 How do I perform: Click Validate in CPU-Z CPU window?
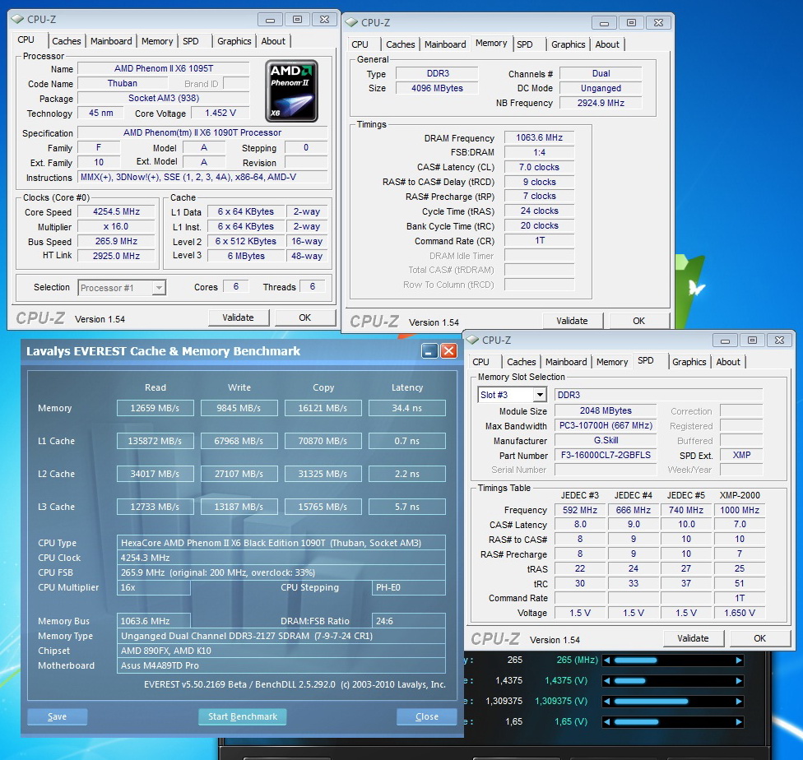pyautogui.click(x=238, y=317)
